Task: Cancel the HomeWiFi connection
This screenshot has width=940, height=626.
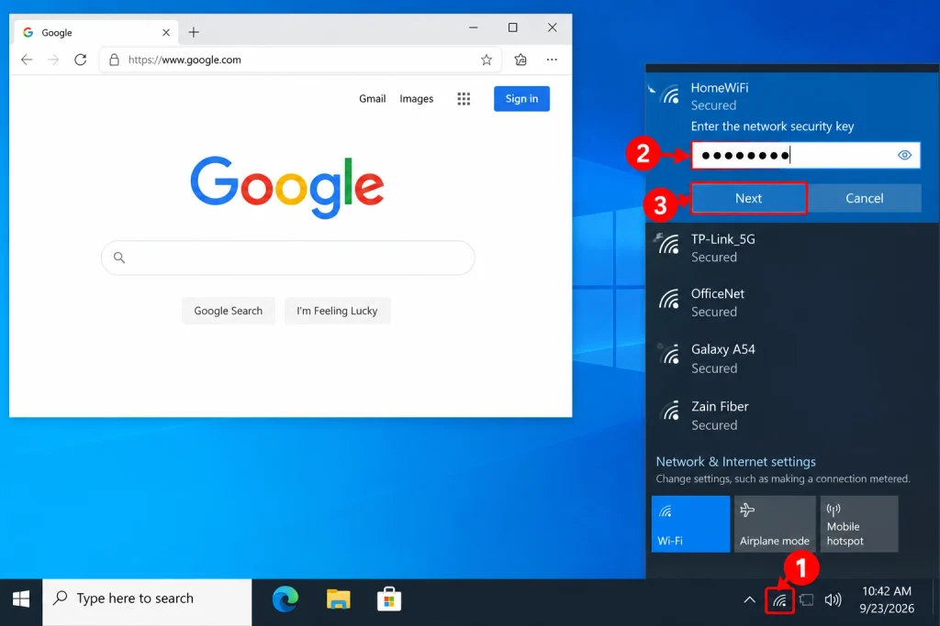Action: click(864, 198)
